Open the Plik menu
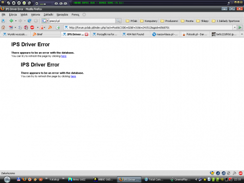This screenshot has width=244, height=183. 3,15
